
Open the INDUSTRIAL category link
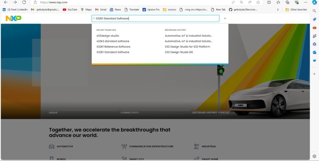(209, 146)
